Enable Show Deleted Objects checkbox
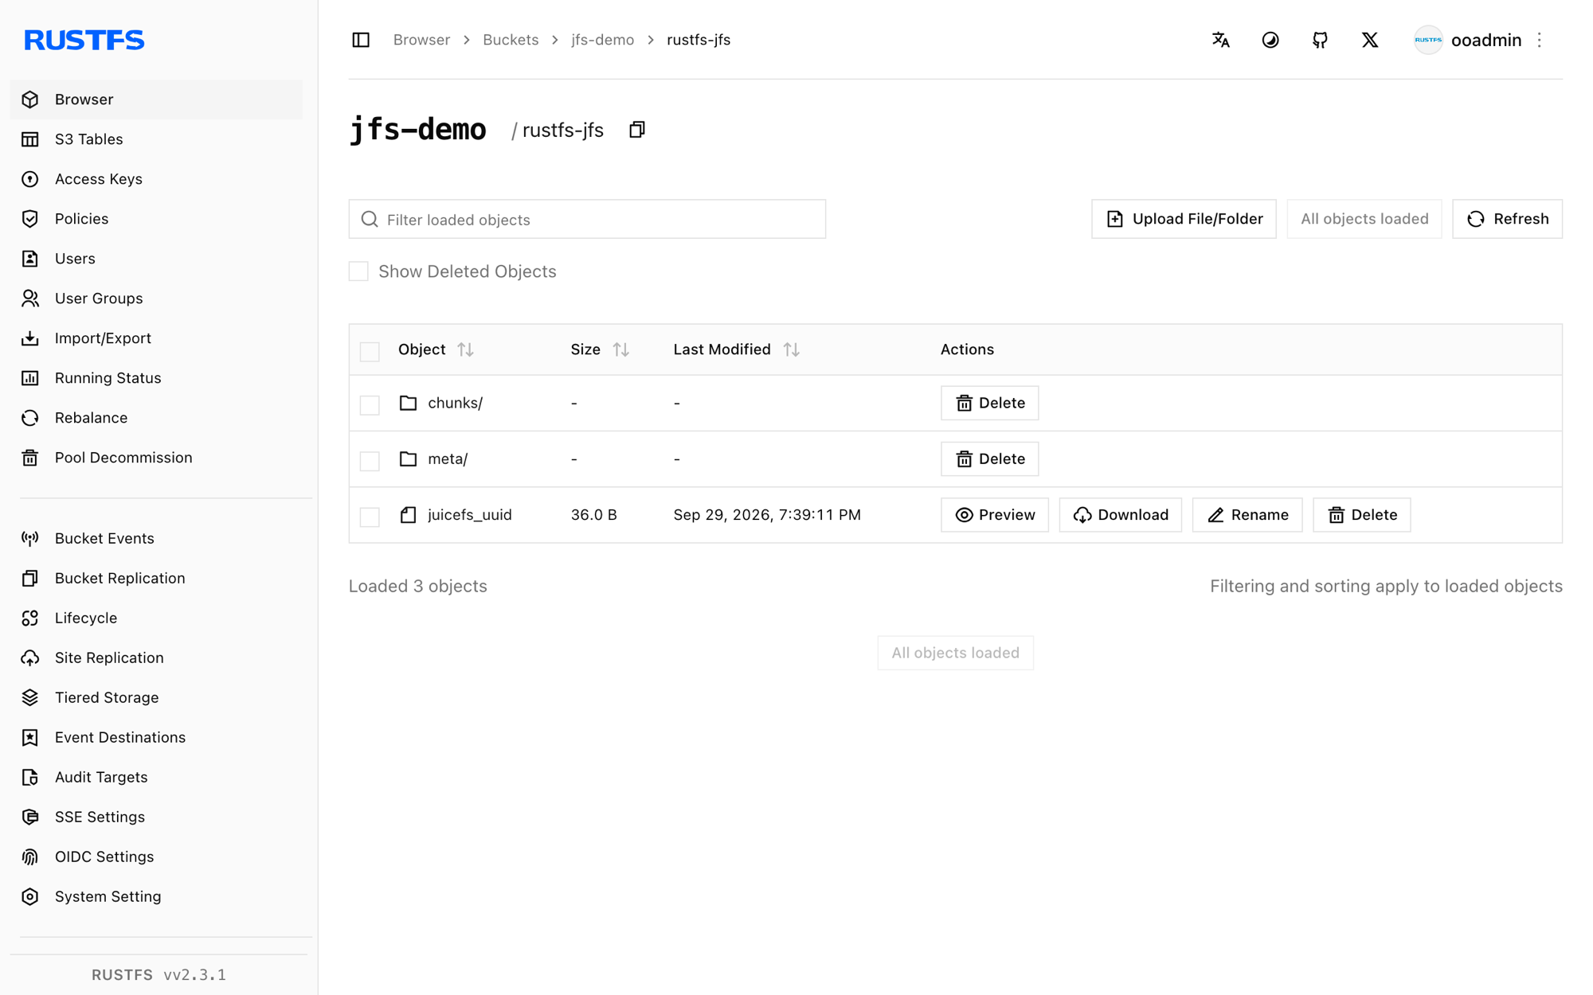This screenshot has width=1593, height=995. click(x=358, y=271)
